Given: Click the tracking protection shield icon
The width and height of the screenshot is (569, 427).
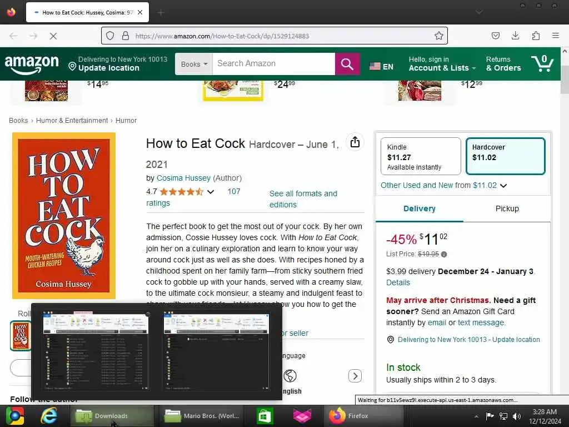Looking at the screenshot, I should click(x=110, y=36).
